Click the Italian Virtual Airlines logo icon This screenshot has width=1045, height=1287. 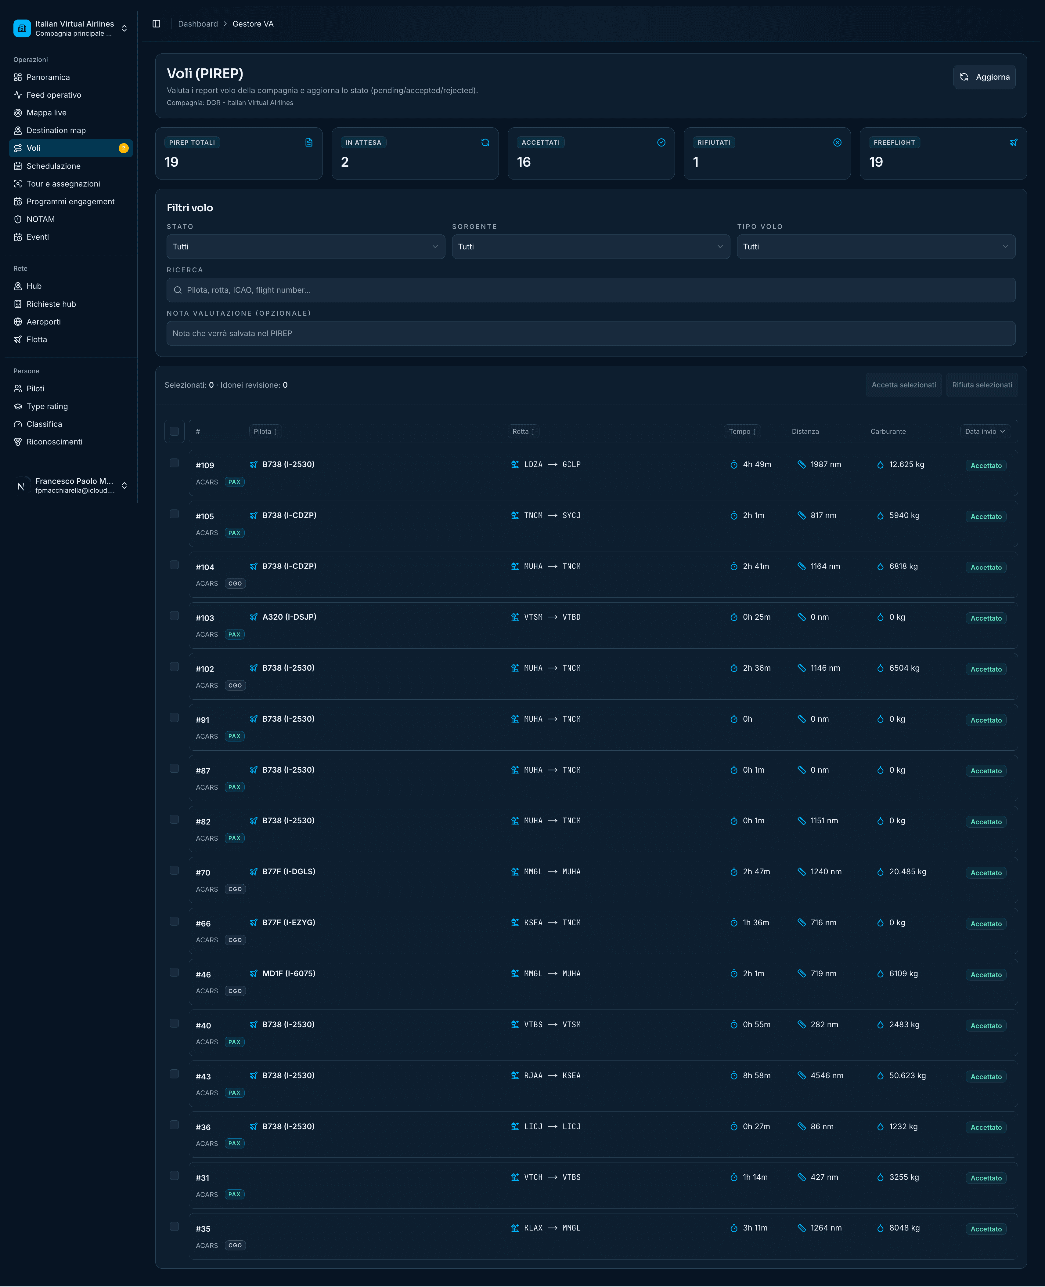coord(22,28)
